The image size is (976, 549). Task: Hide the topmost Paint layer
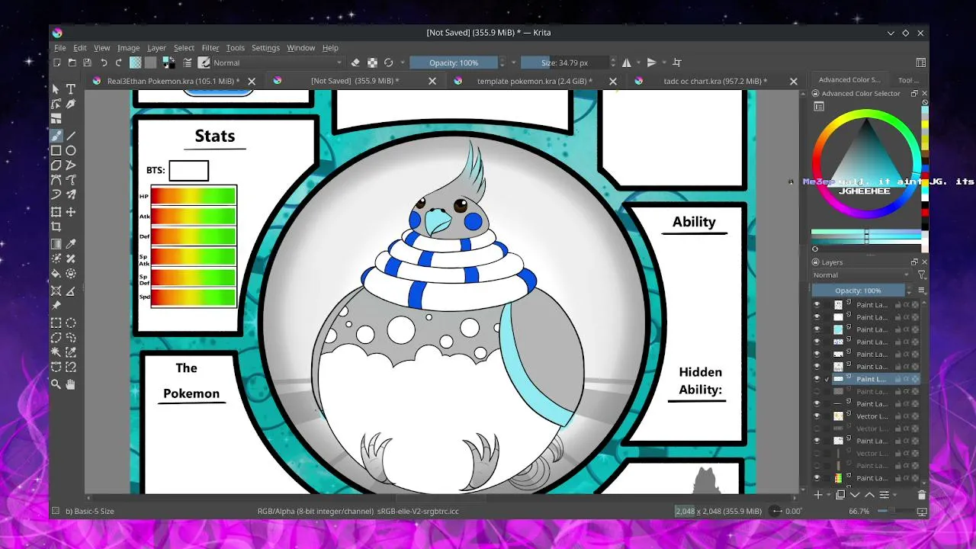point(817,305)
